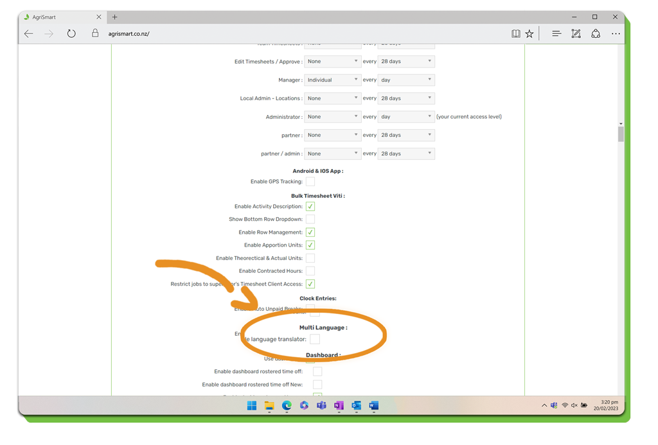Tick the Multi Language translator checkbox
Image resolution: width=658 pixels, height=445 pixels.
point(315,339)
